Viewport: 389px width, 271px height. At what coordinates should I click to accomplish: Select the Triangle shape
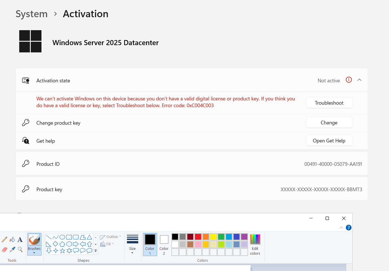89,237
